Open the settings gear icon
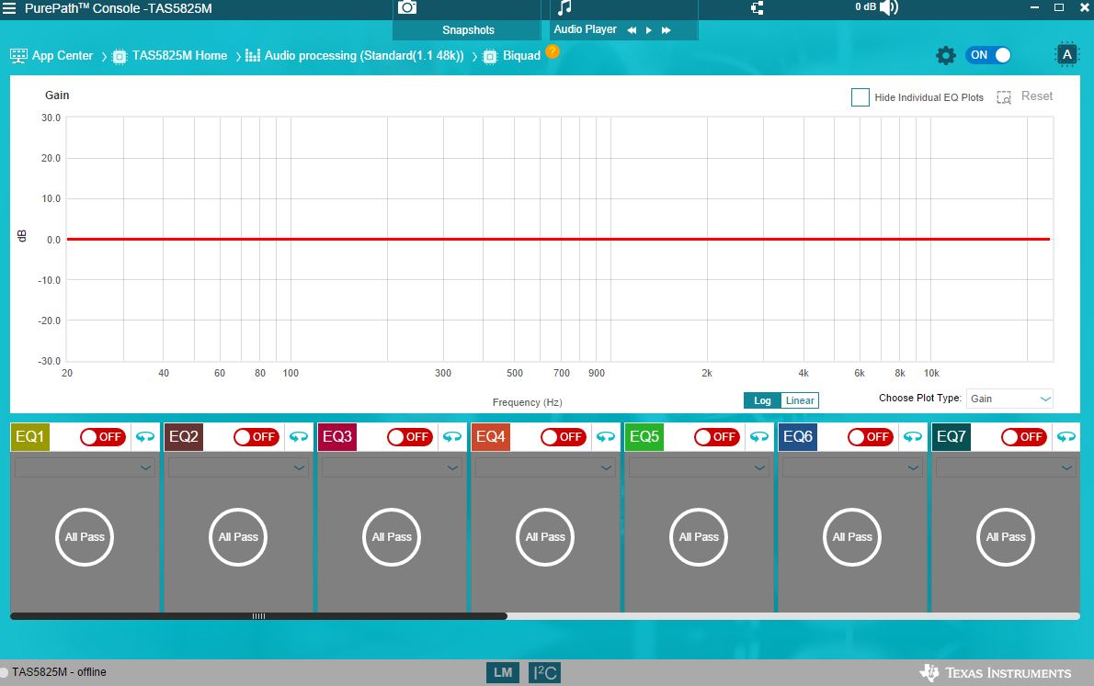1094x686 pixels. (x=945, y=56)
